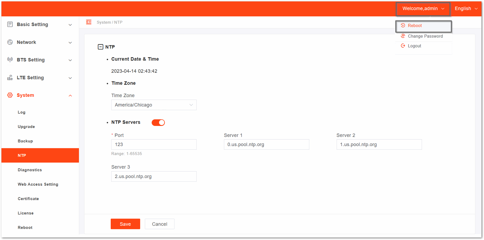Viewport: 484px width, 240px height.
Task: Expand the LTE Setting chevron
Action: [x=70, y=78]
